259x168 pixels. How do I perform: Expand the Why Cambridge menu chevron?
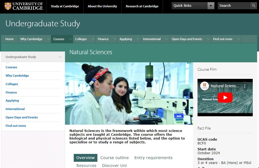point(48,39)
